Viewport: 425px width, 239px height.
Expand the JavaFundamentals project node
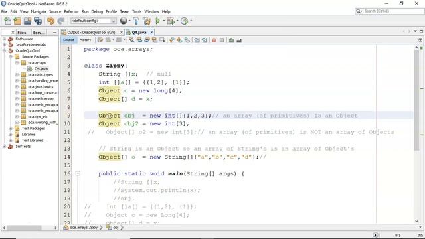click(x=5, y=44)
